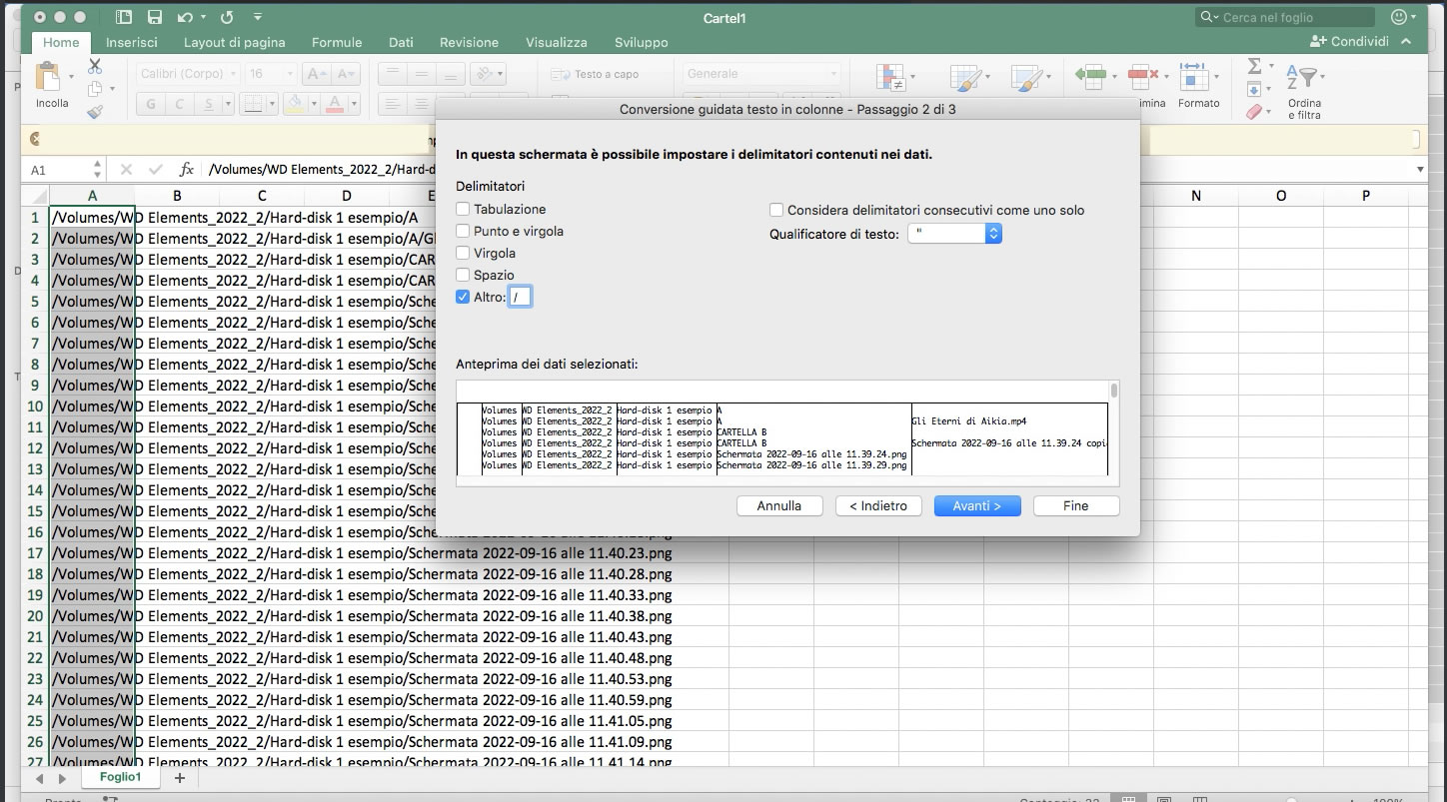The image size is (1447, 802).
Task: Click the Save icon in title bar
Action: [154, 17]
